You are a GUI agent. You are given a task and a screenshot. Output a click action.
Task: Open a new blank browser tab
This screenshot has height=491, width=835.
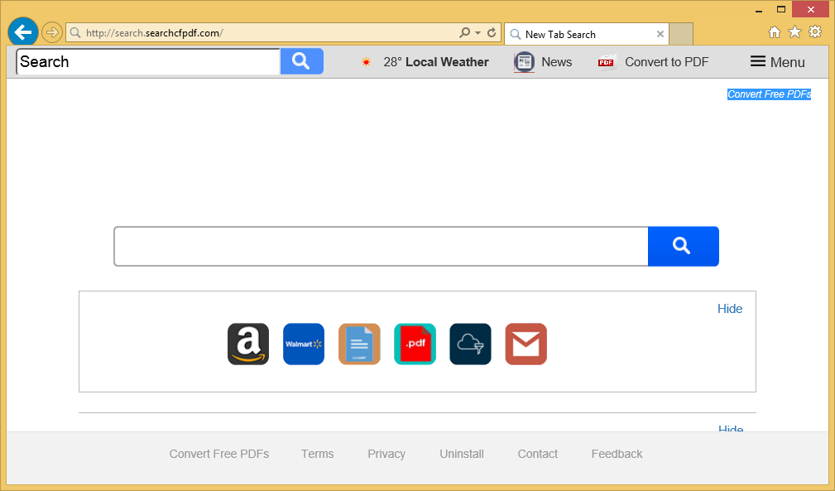point(681,34)
